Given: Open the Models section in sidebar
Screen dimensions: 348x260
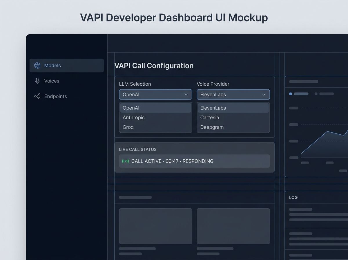Looking at the screenshot, I should tap(67, 66).
